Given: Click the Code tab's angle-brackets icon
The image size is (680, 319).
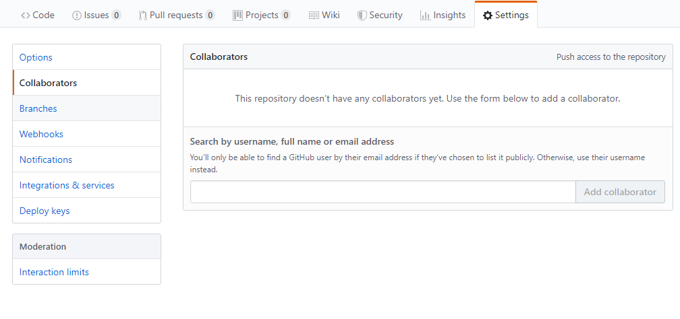Looking at the screenshot, I should tap(26, 15).
